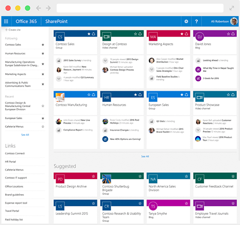Open the Contoso Manufacturing chair thumbnail

[x=60, y=97]
